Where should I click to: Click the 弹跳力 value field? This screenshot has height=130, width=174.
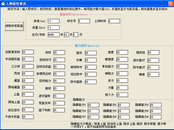[x=122, y=74]
